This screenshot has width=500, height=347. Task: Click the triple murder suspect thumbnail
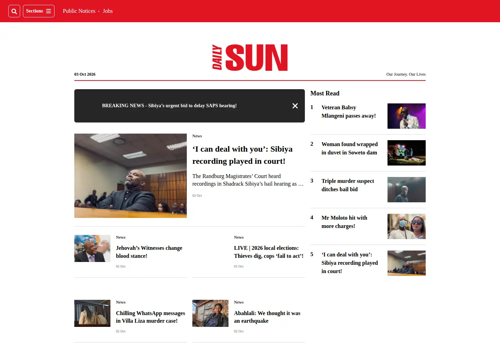click(407, 189)
